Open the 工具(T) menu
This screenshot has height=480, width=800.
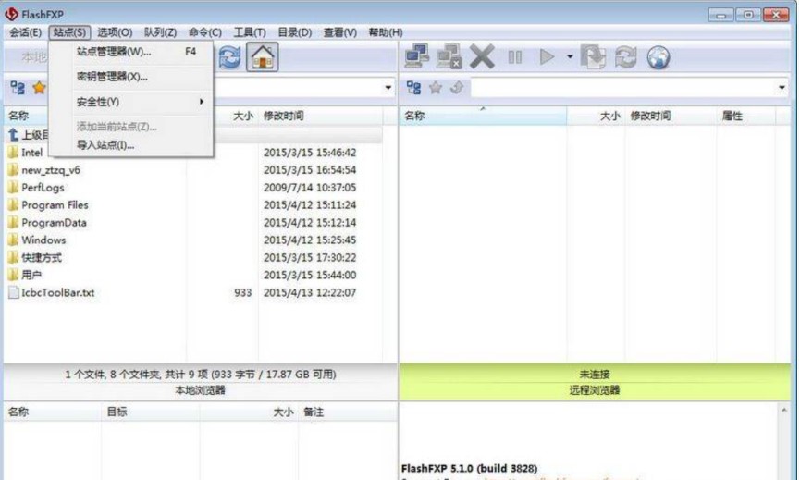pos(250,32)
